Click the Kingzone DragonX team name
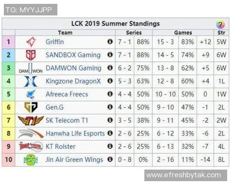Screen dimensions: 231x185 pos(73,81)
